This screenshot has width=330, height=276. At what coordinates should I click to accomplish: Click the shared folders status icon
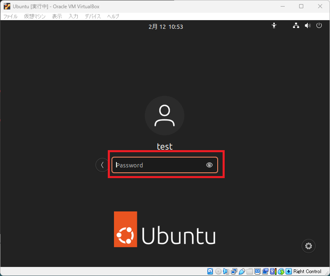[x=250, y=271]
